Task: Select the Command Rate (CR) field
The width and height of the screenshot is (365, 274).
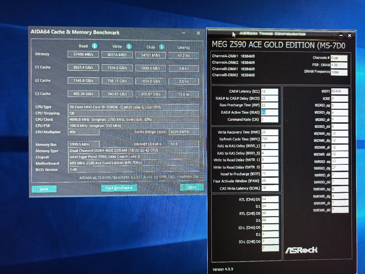Action: (x=270, y=119)
